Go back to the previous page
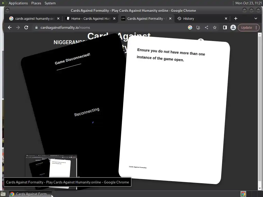The width and height of the screenshot is (263, 197). click(x=10, y=28)
